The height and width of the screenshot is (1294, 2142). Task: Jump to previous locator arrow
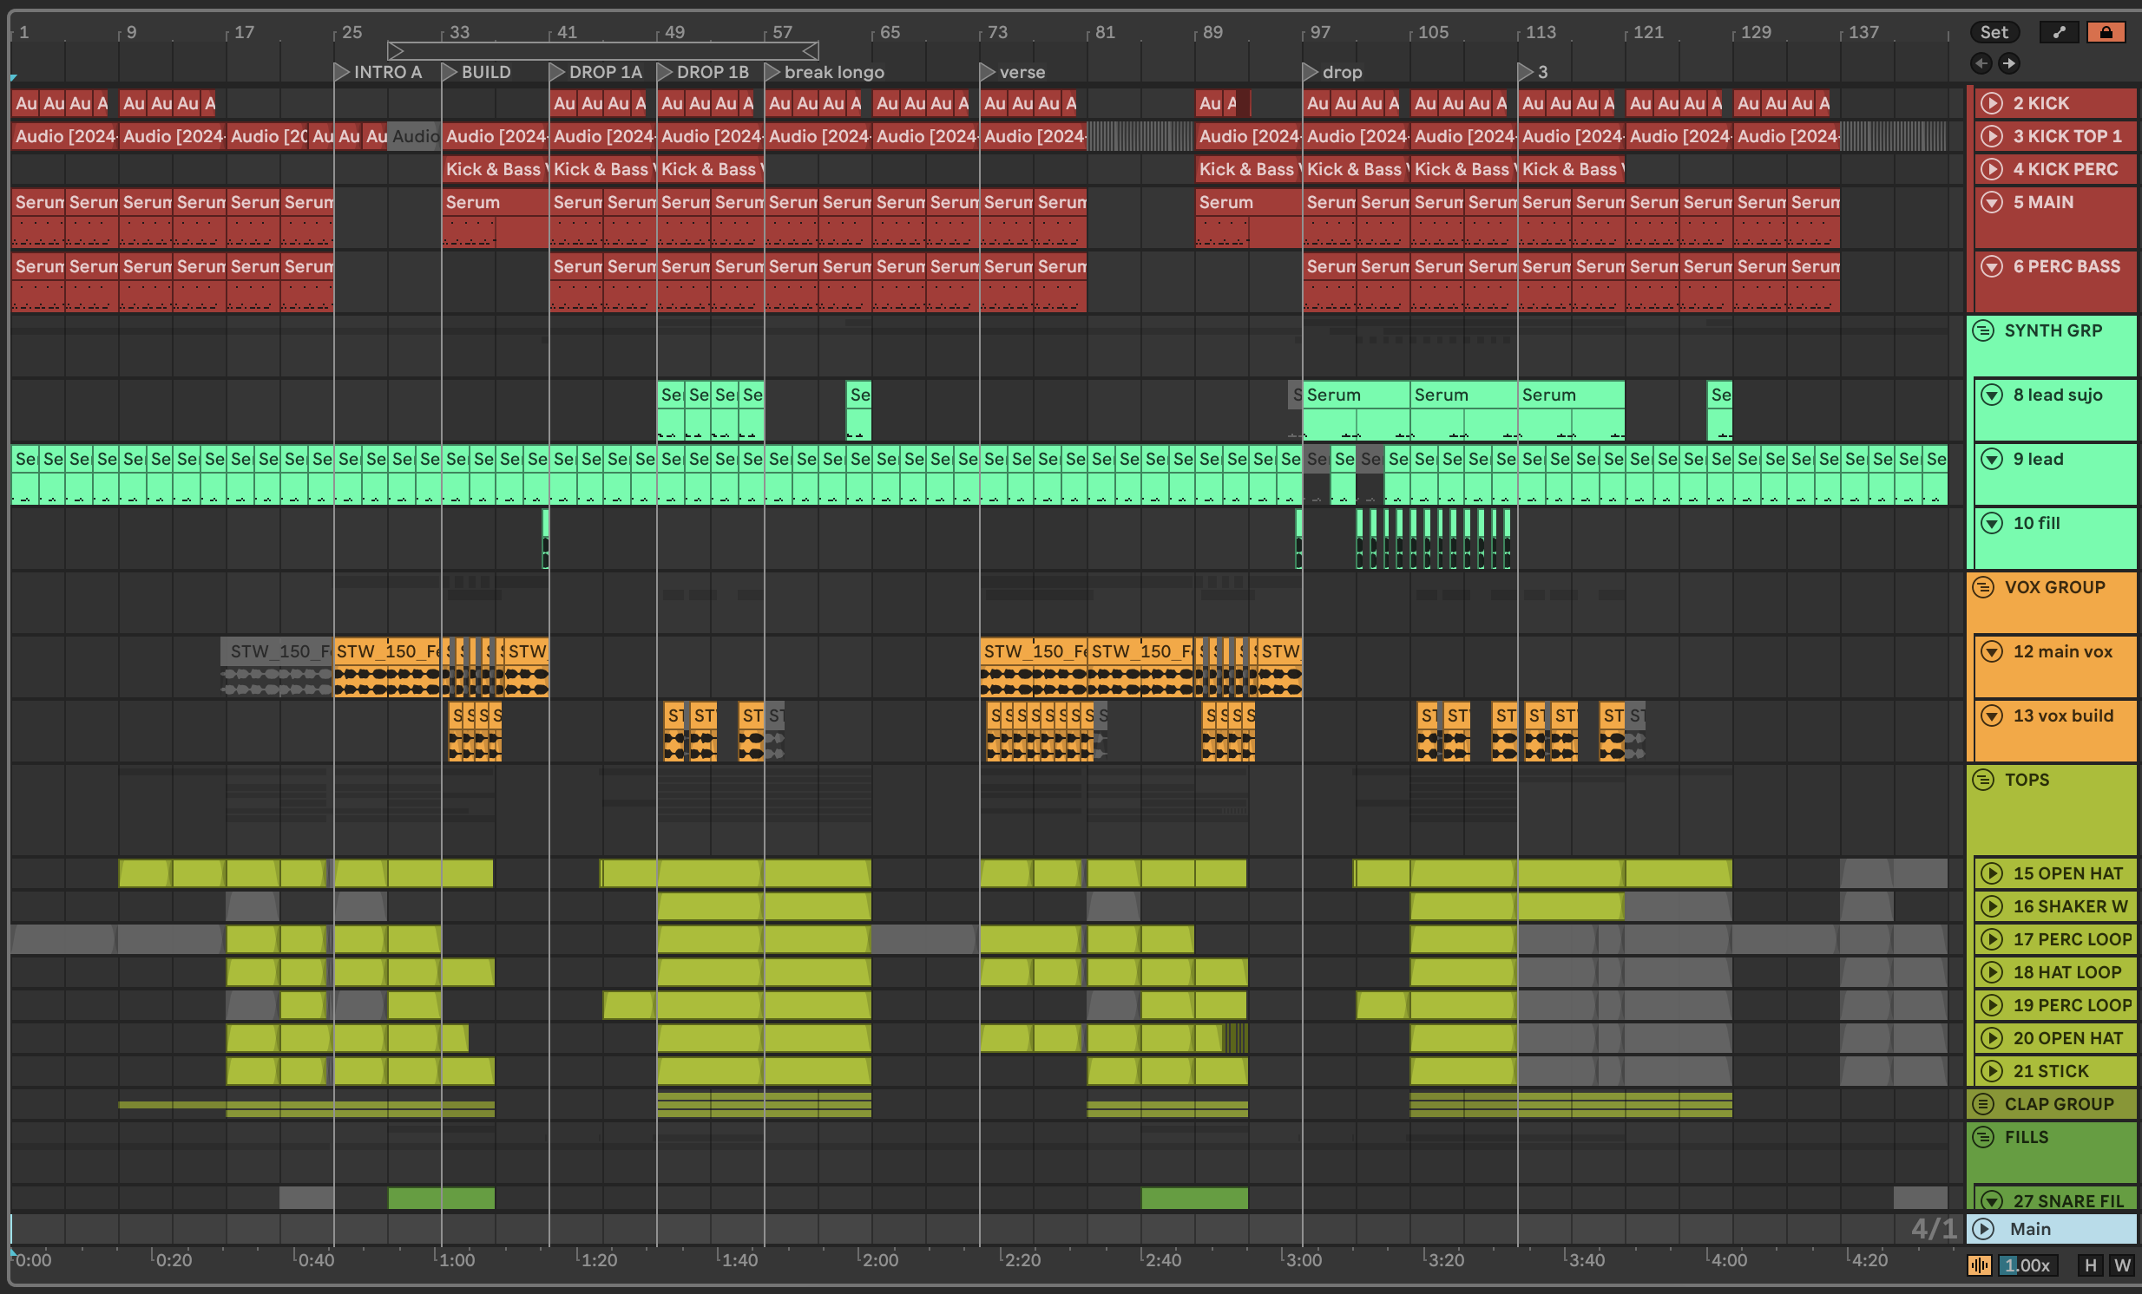point(1981,62)
